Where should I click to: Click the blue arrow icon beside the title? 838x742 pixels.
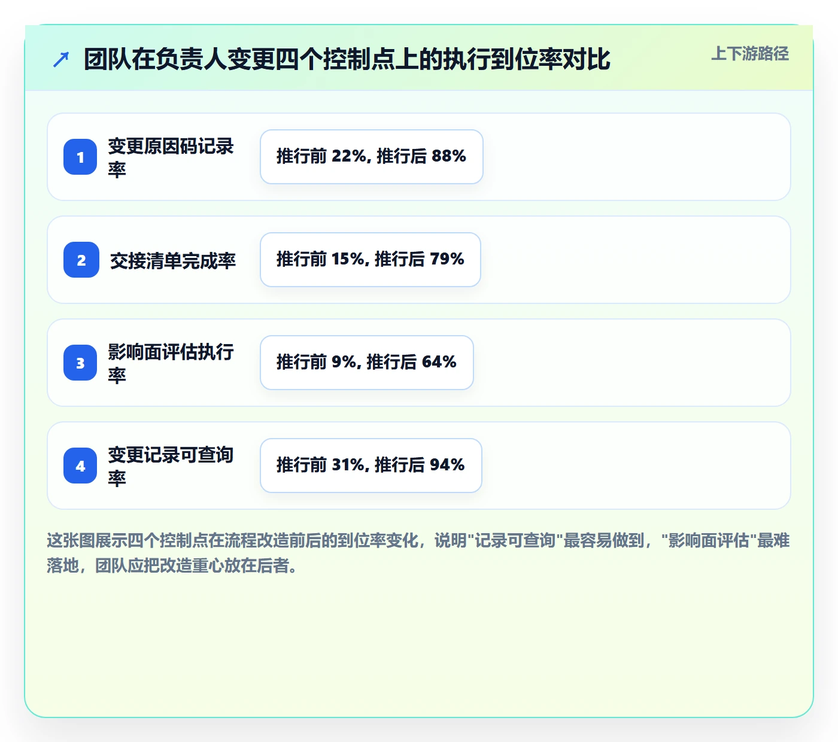coord(61,59)
